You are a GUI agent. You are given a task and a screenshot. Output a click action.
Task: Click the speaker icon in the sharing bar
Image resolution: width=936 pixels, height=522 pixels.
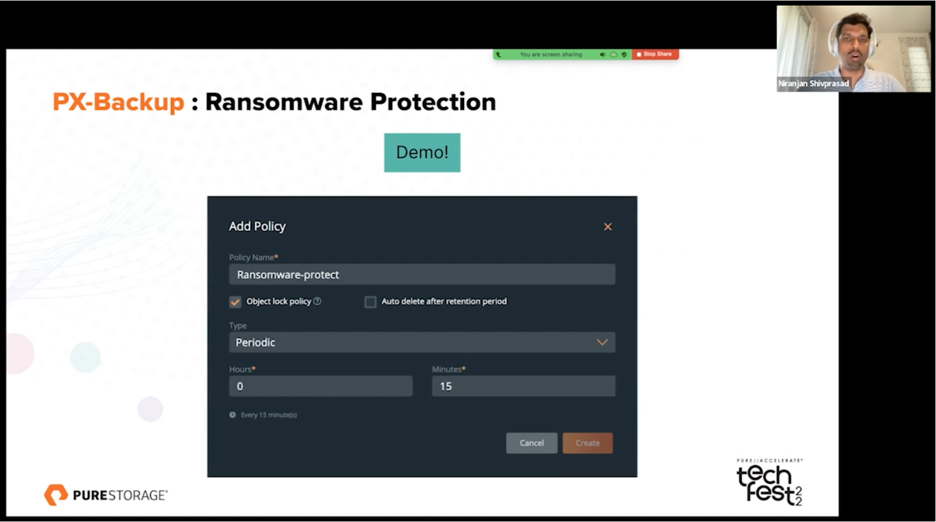click(603, 54)
